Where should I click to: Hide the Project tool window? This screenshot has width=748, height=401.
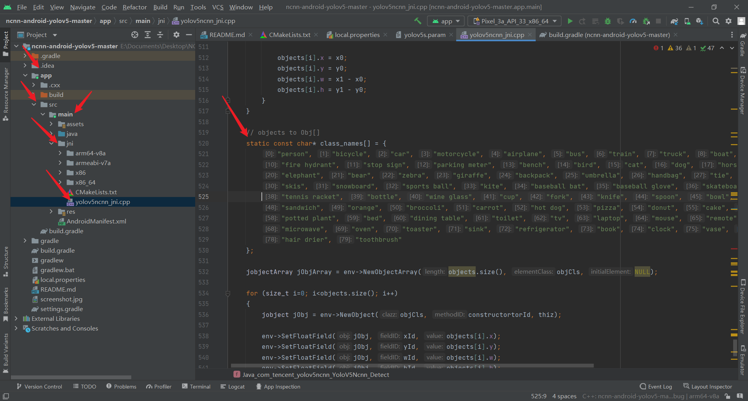(189, 35)
